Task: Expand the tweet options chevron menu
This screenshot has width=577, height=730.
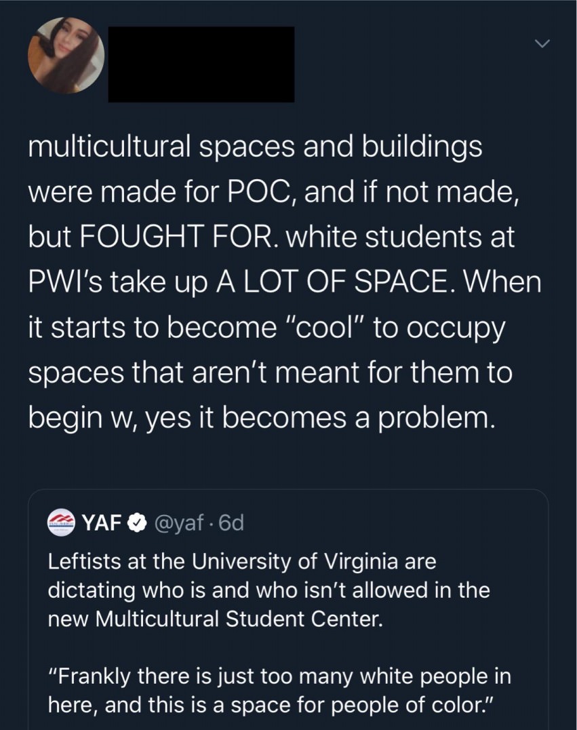Action: [540, 44]
